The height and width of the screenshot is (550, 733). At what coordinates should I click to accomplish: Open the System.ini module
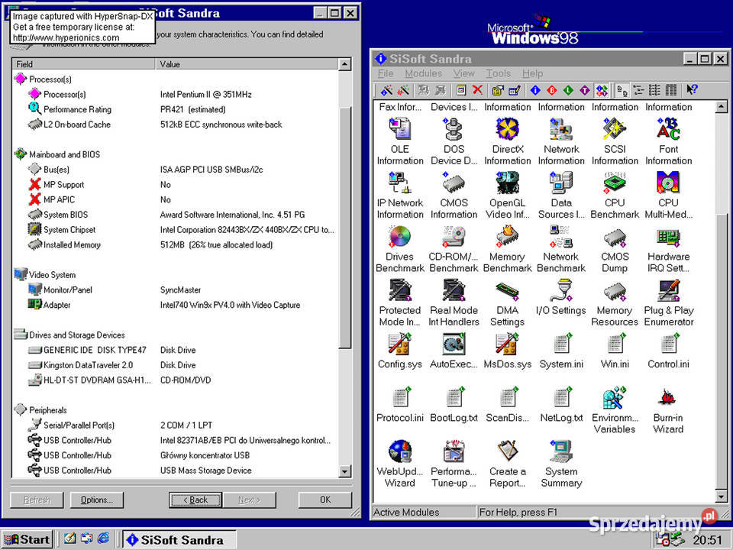pyautogui.click(x=561, y=351)
